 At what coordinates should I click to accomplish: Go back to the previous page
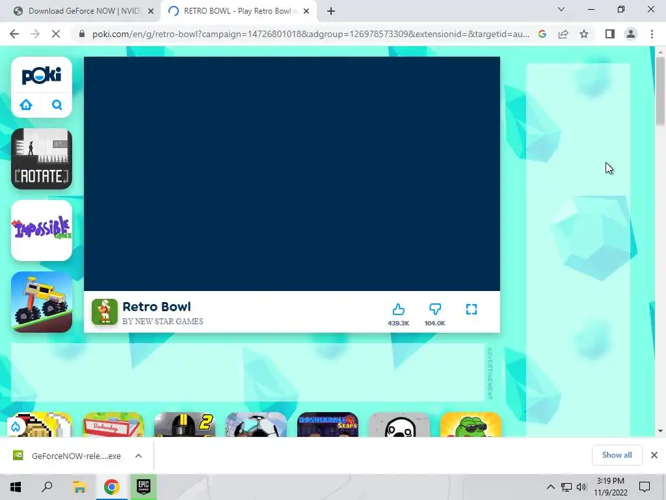click(x=14, y=34)
